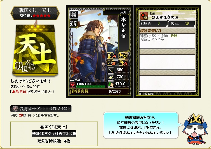The height and width of the screenshot is (149, 211).
Task: Click the red 本多正信 name link
Action: point(19,92)
